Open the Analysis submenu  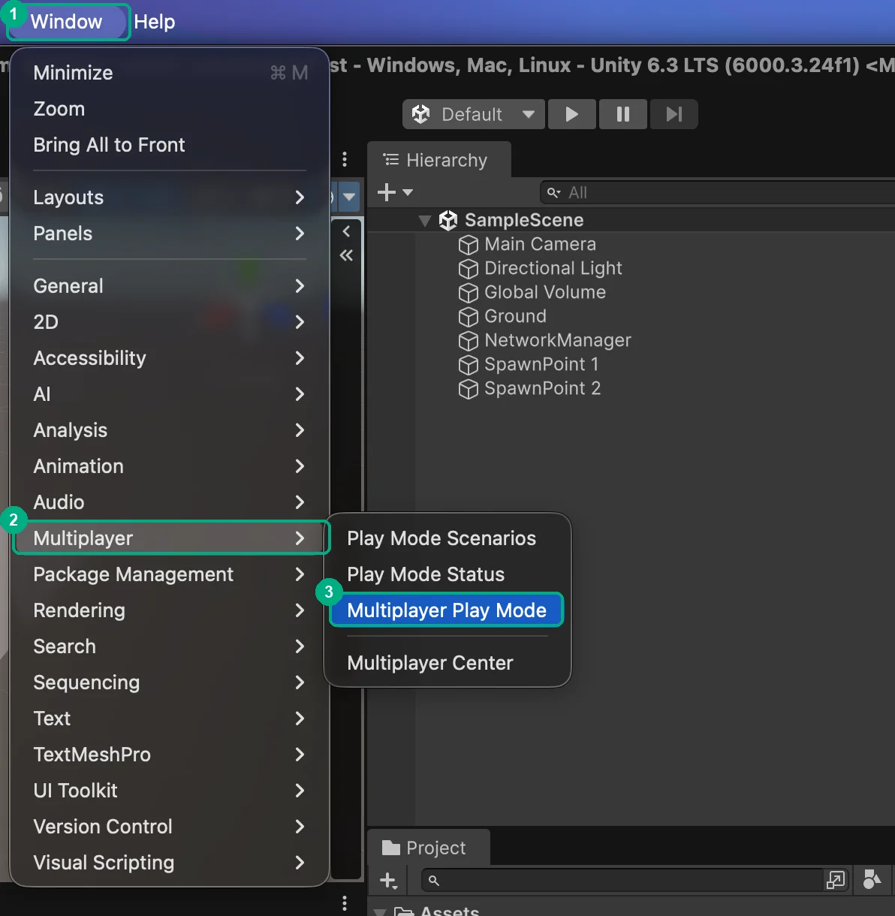[170, 430]
